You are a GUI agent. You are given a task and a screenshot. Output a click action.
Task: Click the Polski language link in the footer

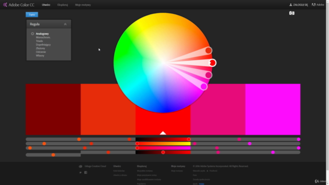(202, 184)
